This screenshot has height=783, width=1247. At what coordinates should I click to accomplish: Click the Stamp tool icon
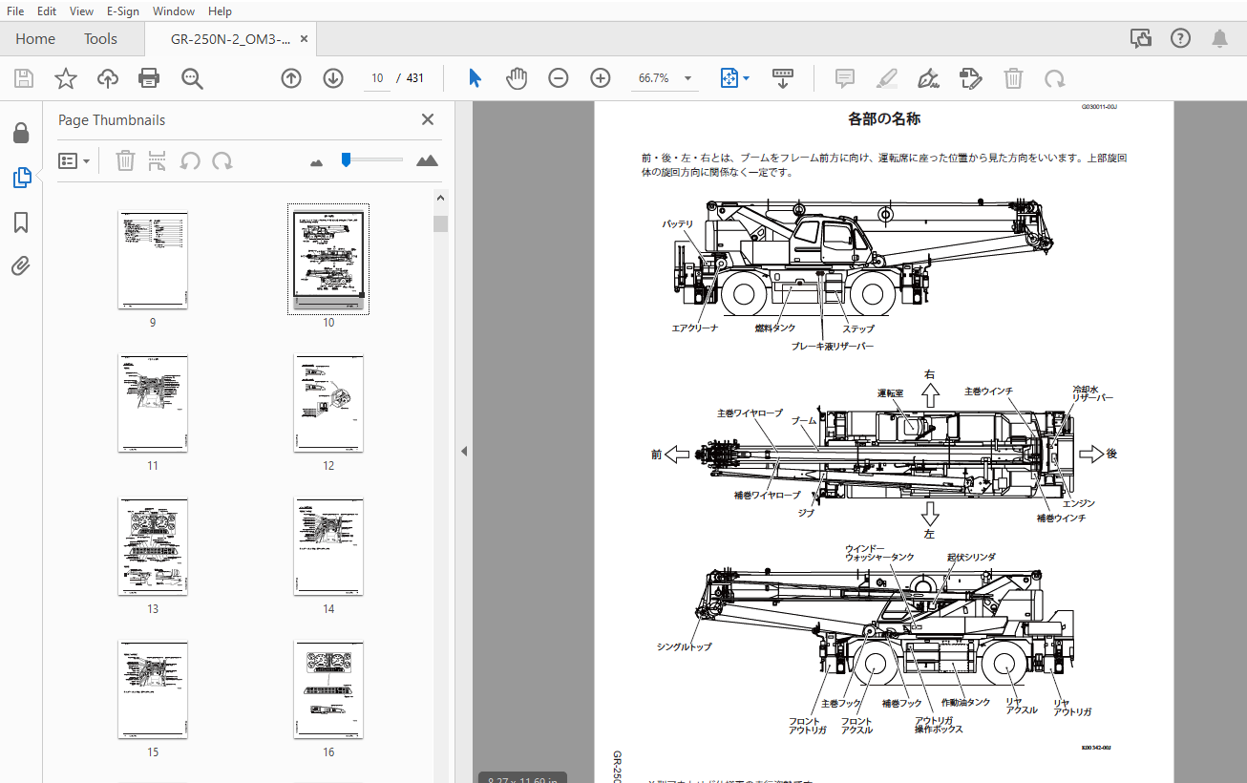pyautogui.click(x=970, y=78)
